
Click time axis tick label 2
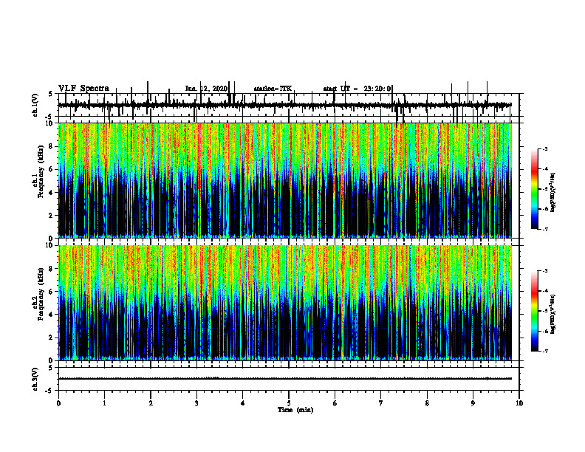tap(151, 403)
